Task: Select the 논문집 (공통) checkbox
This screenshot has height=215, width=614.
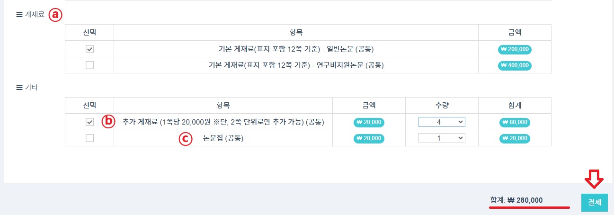Action: (x=89, y=138)
